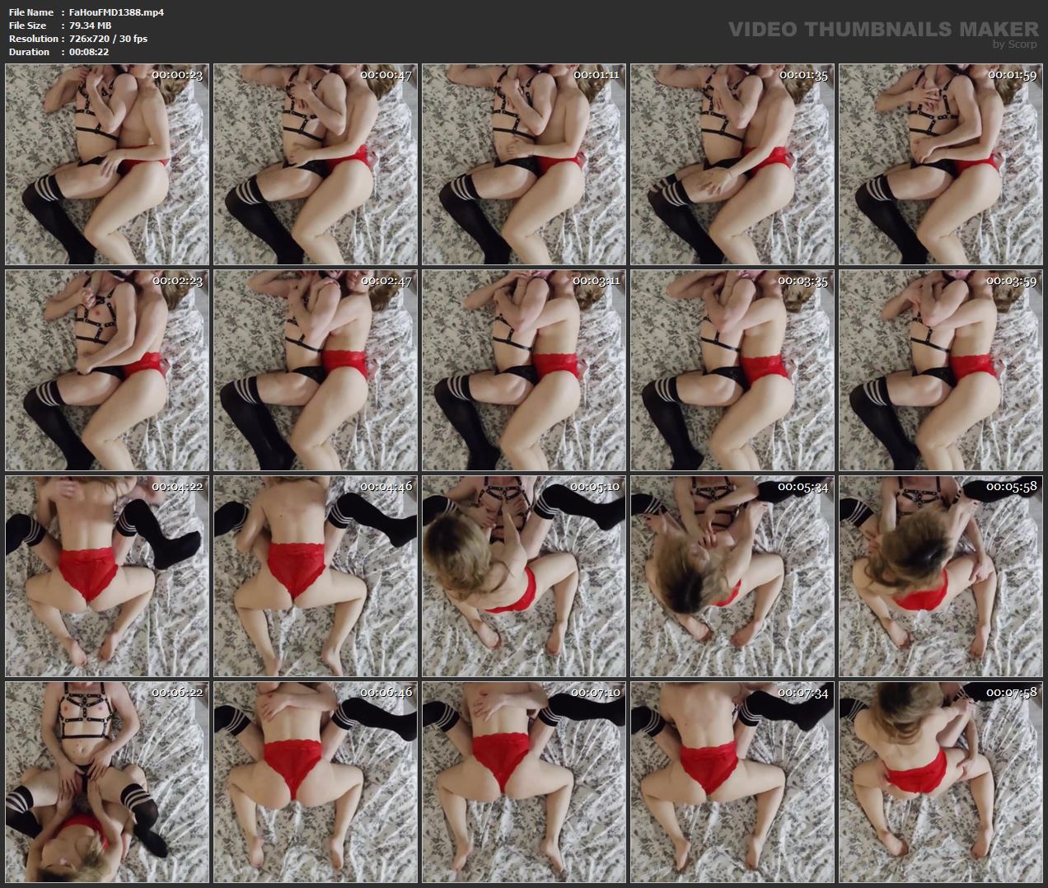This screenshot has height=888, width=1048.
Task: Click the thumbnail marked 00:01:11
Action: (x=524, y=164)
